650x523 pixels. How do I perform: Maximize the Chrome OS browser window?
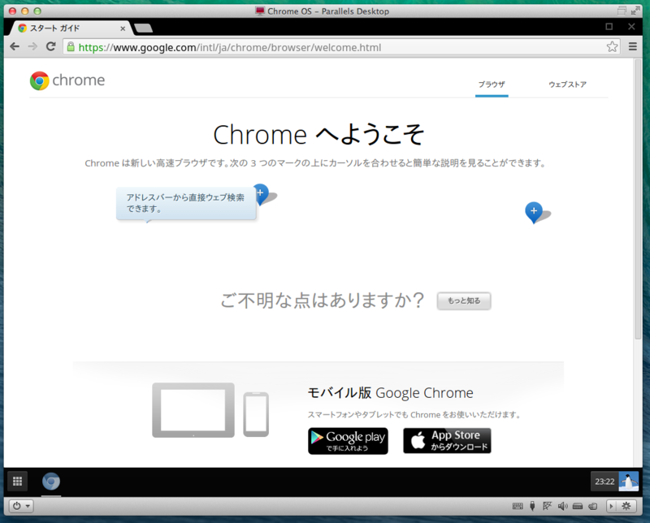609,27
